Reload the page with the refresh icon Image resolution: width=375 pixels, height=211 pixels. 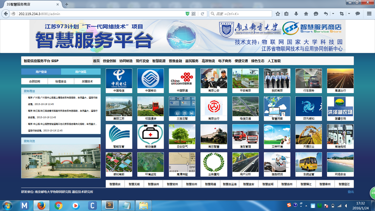point(202,14)
